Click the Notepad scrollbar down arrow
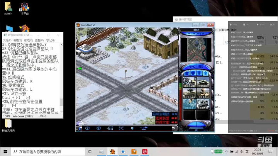This screenshot has height=156, width=278. (x=61, y=112)
